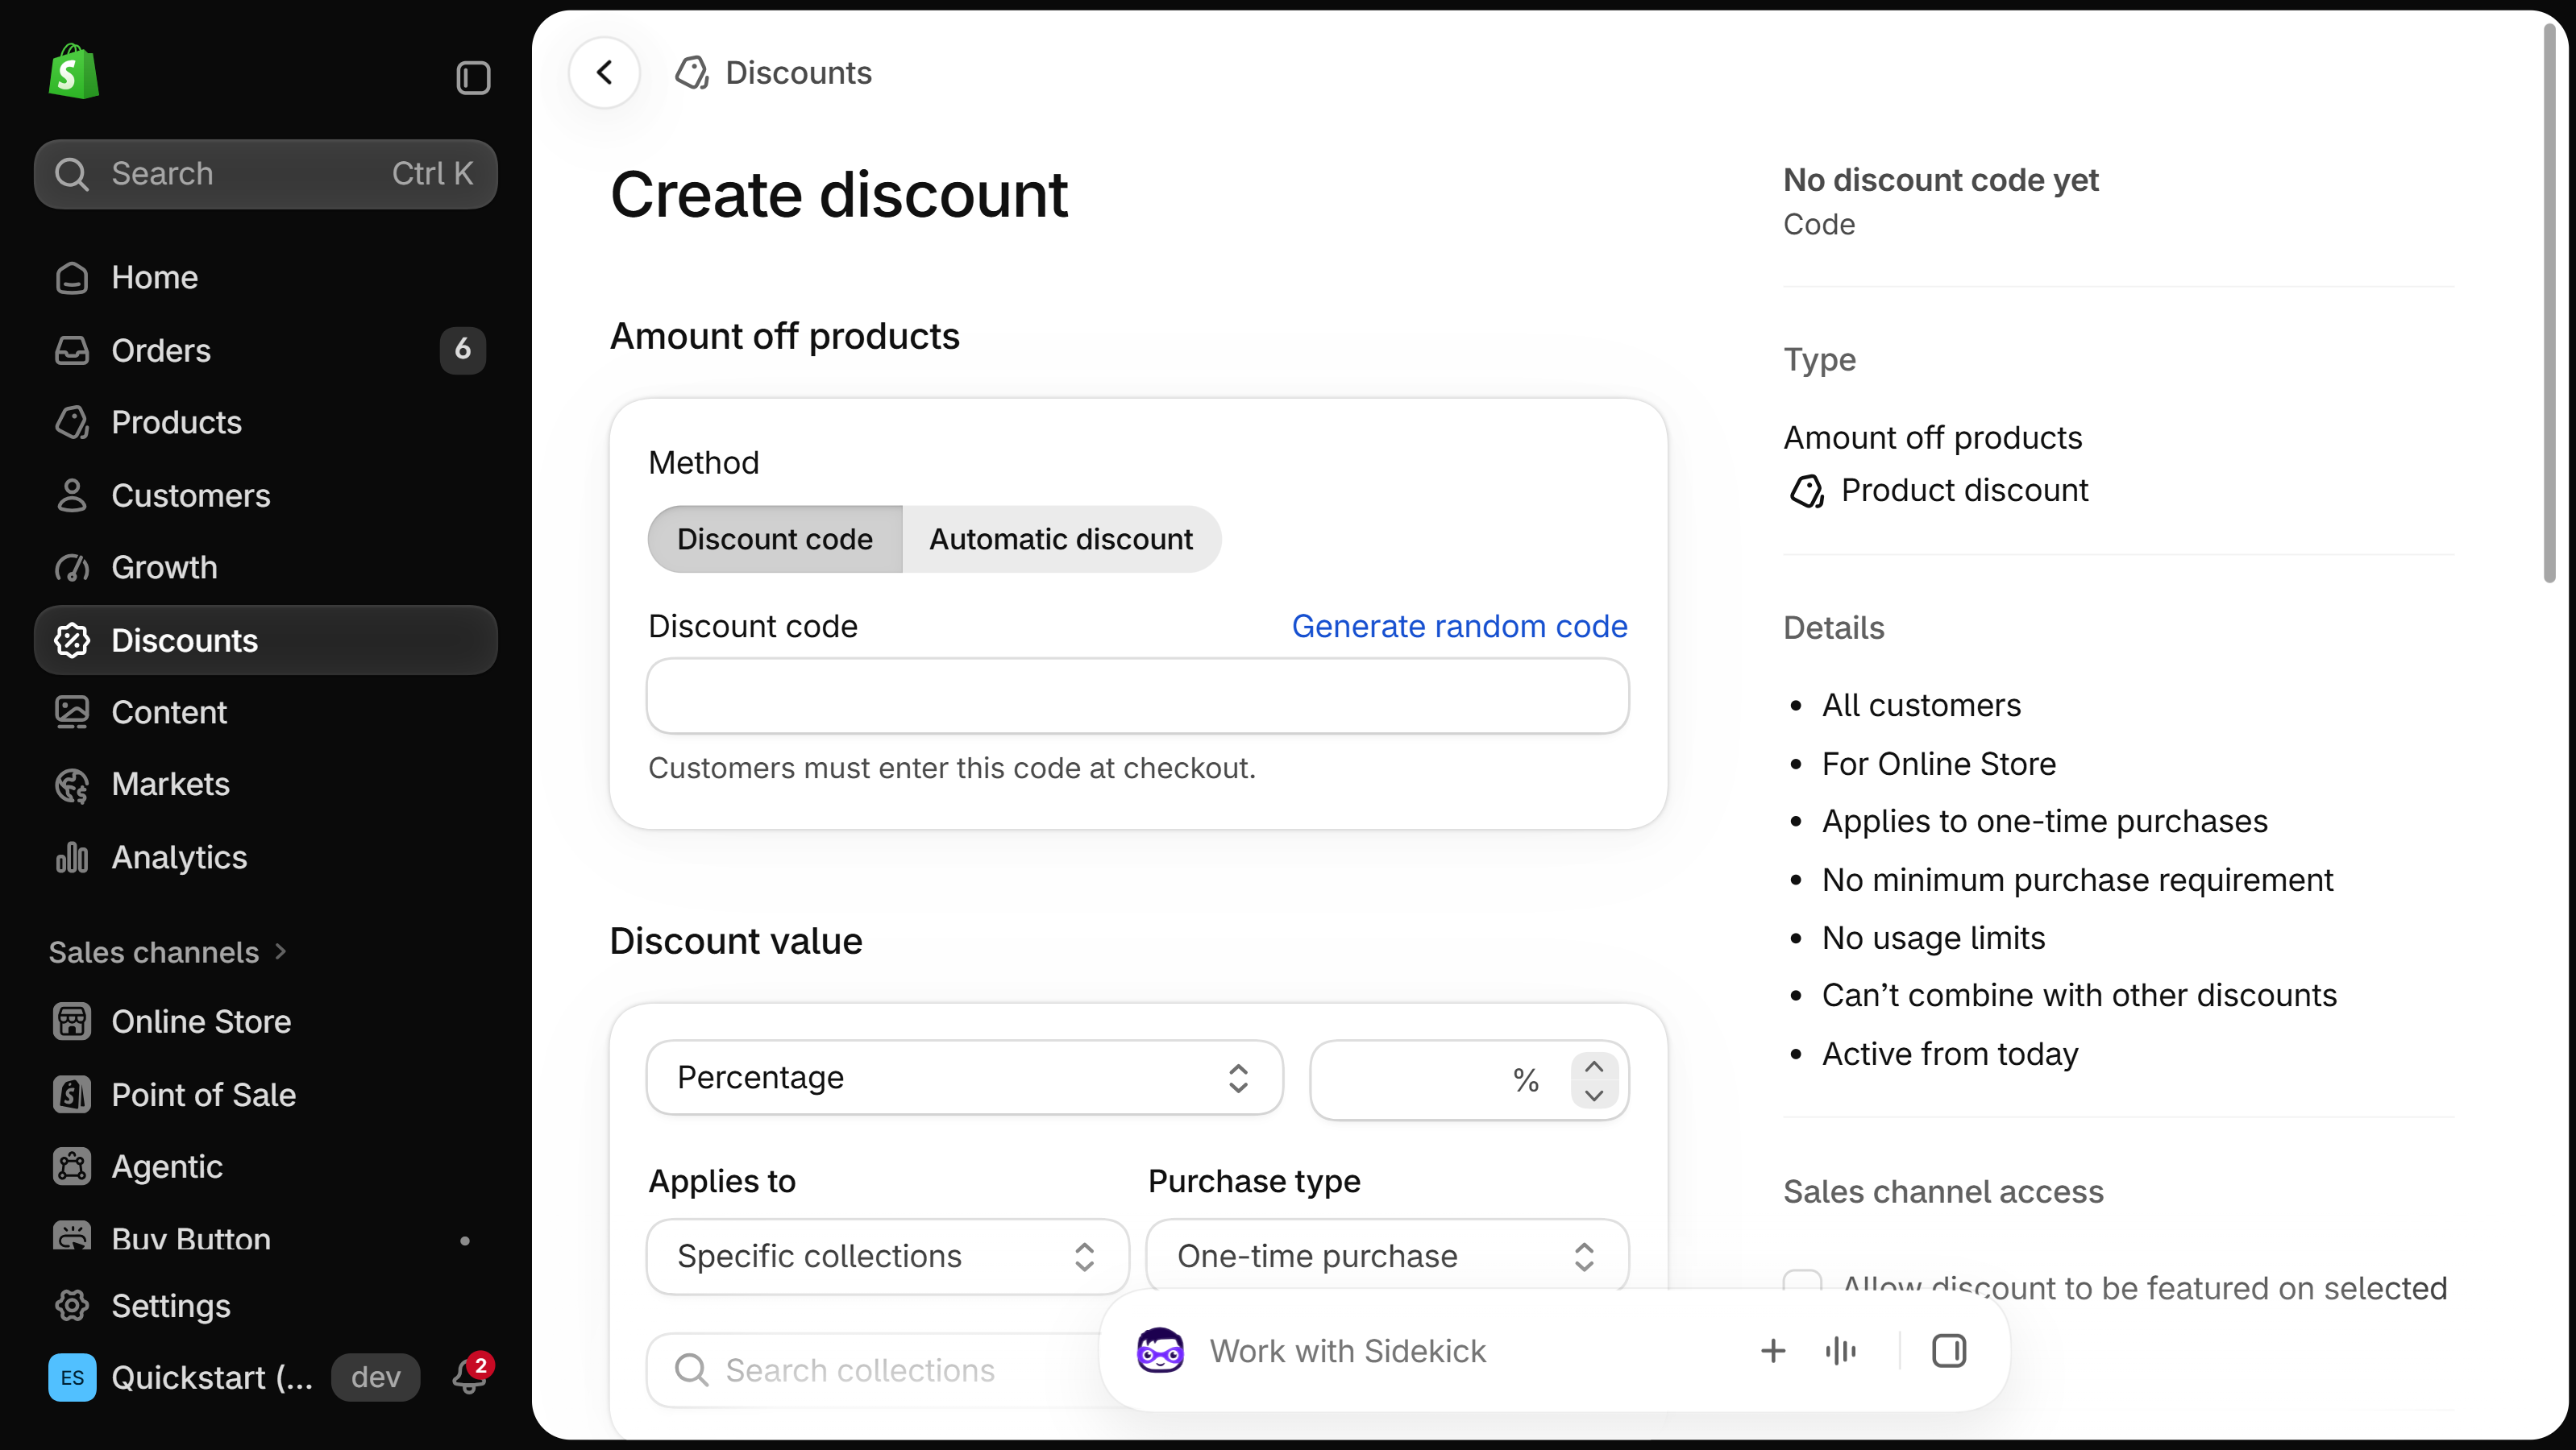Select the Discount code method
This screenshot has width=2576, height=1450.
(775, 539)
